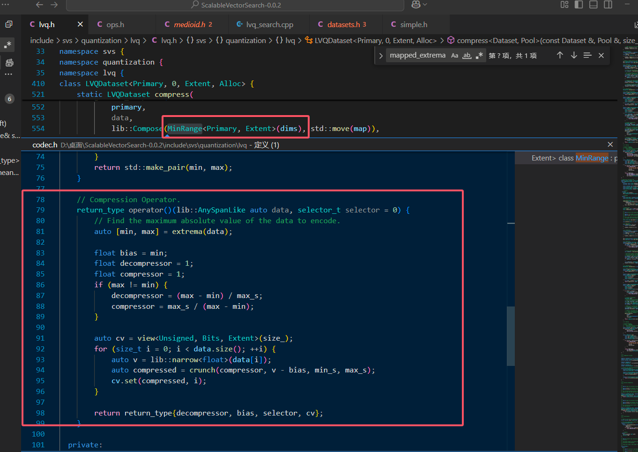Expand the replace field in find widget
This screenshot has height=452, width=638.
(381, 56)
